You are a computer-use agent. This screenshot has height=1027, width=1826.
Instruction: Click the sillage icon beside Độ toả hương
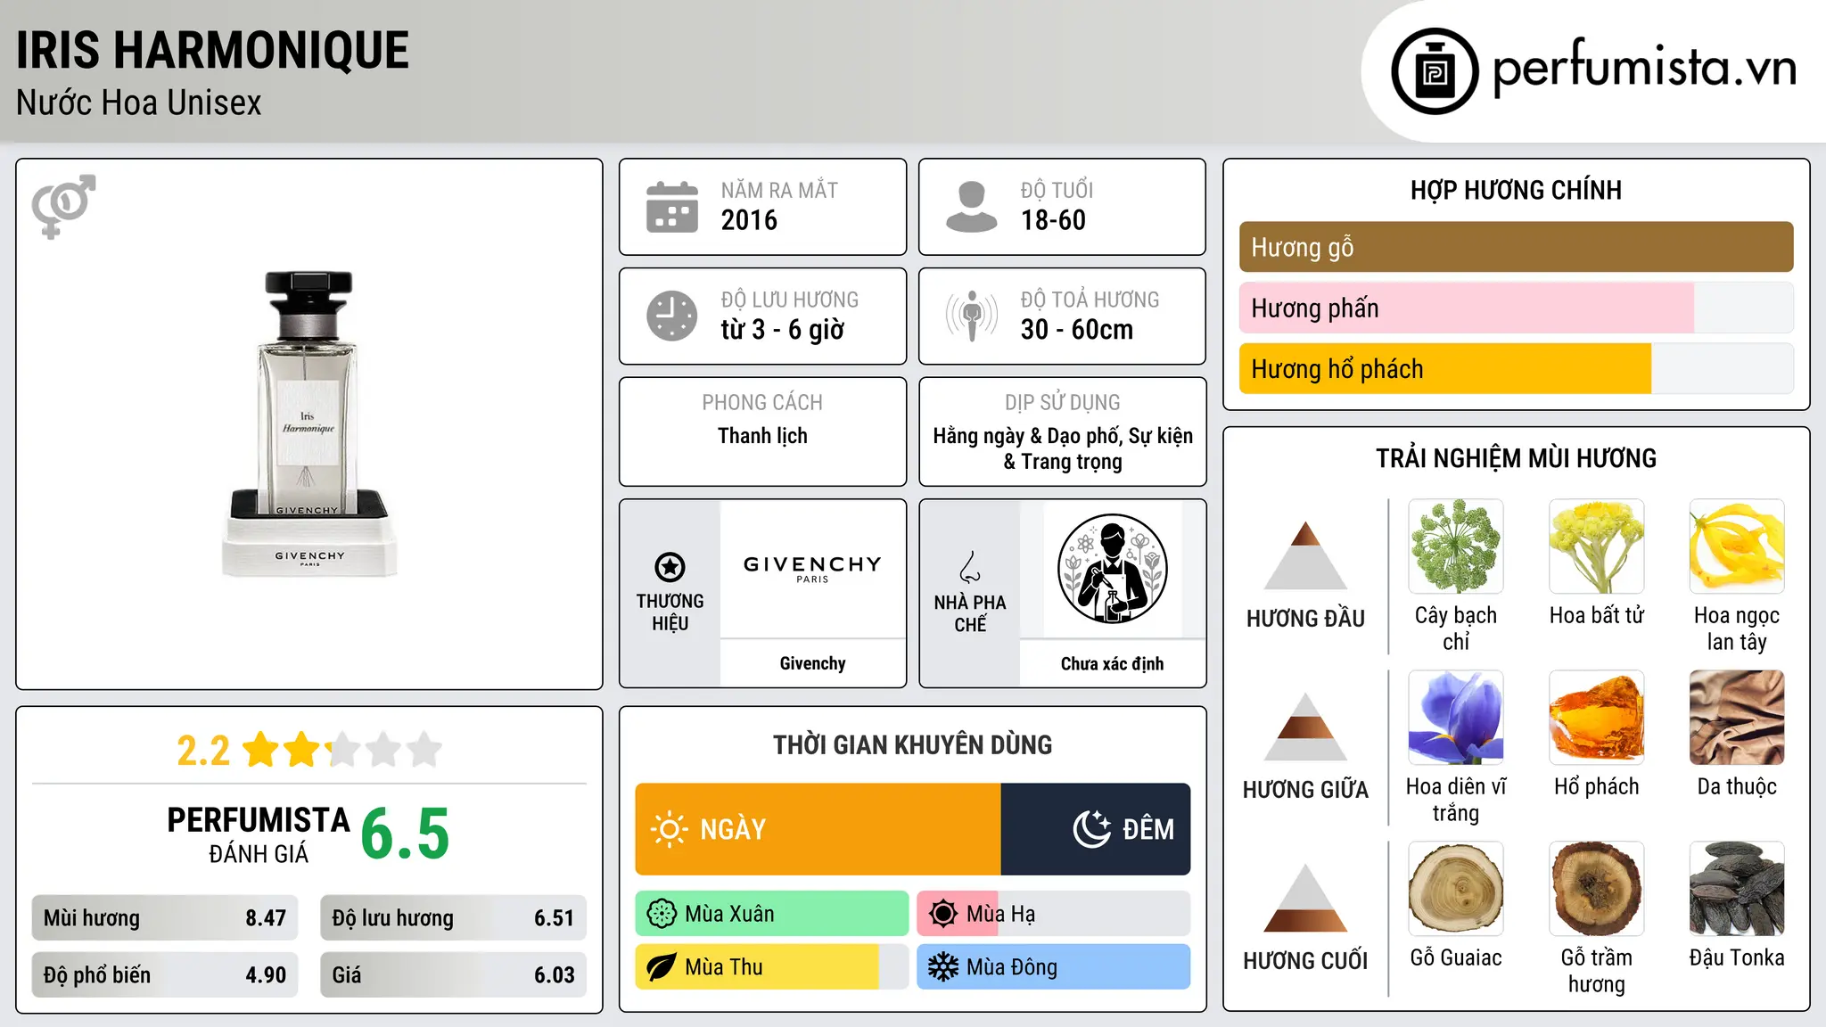(971, 316)
